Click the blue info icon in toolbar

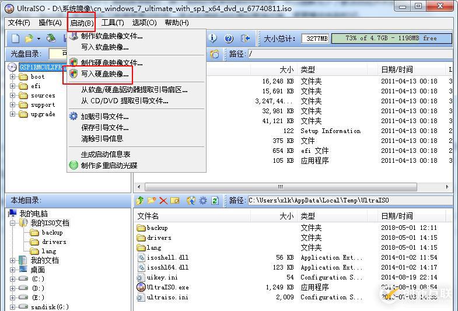click(213, 39)
